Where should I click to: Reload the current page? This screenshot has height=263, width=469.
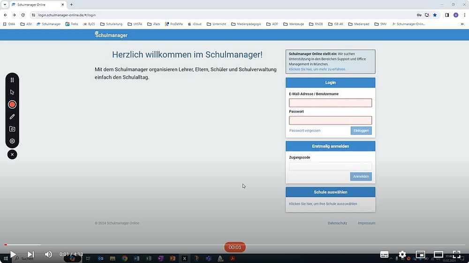click(23, 15)
